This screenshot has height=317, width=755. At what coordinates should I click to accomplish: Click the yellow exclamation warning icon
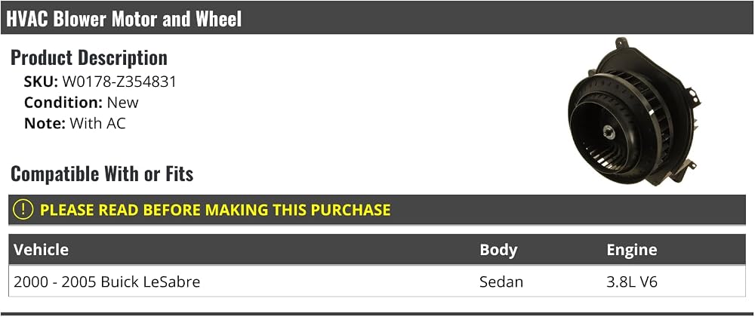coord(23,210)
